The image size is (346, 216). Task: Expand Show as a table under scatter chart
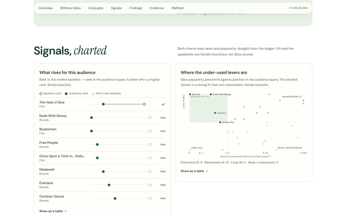pyautogui.click(x=194, y=171)
